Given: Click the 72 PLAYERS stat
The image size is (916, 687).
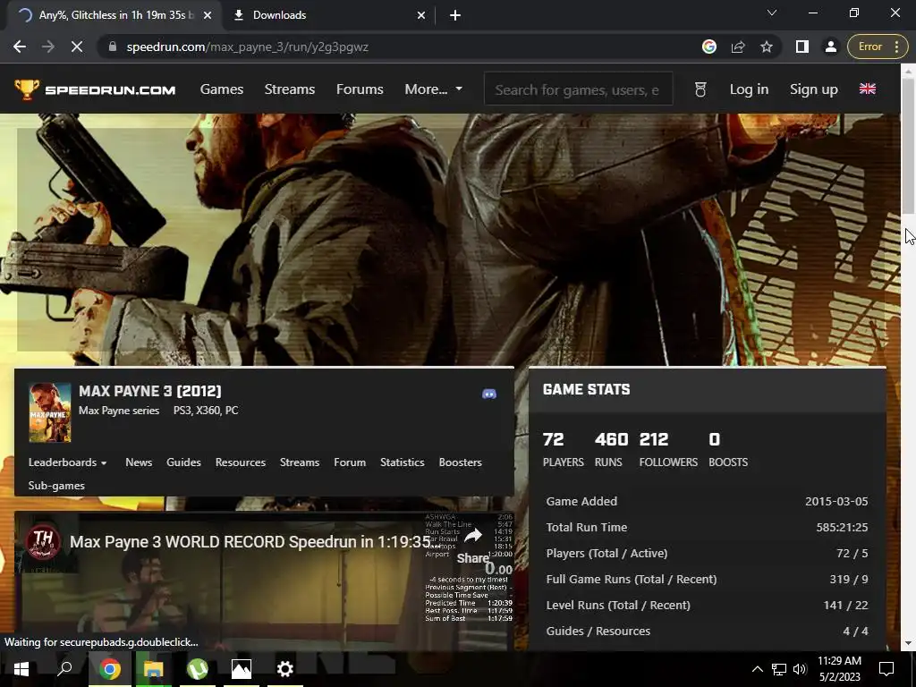Looking at the screenshot, I should point(564,450).
